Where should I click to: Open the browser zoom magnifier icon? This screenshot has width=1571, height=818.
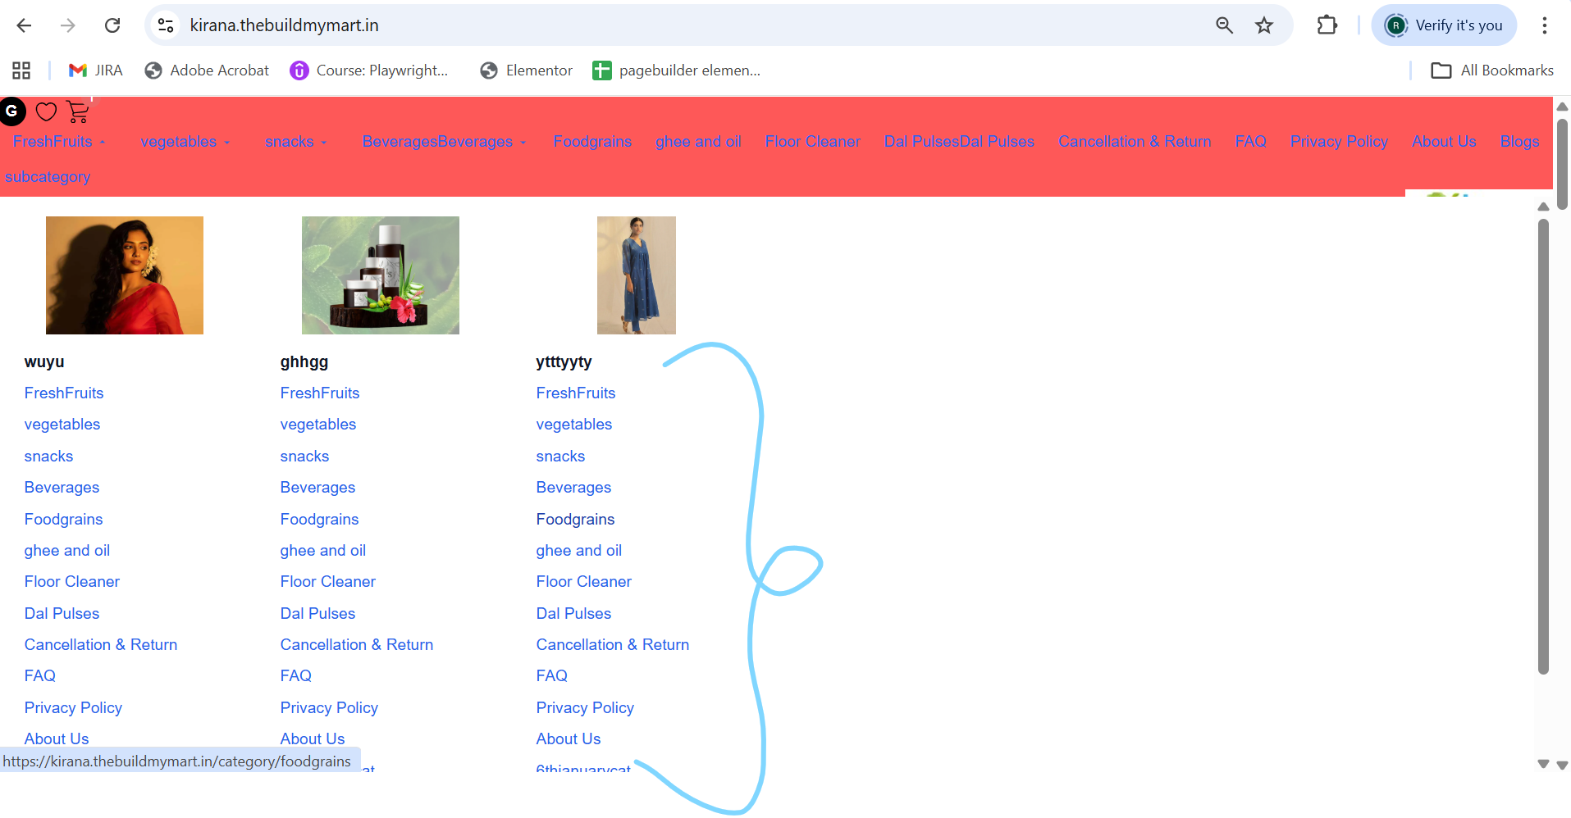[1224, 25]
